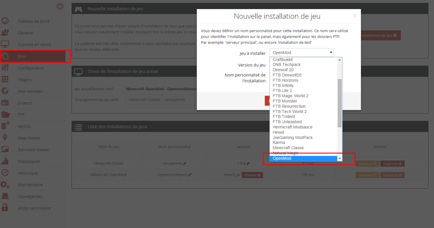Select Craftbukkit in the game list
The height and width of the screenshot is (228, 434).
pos(304,59)
